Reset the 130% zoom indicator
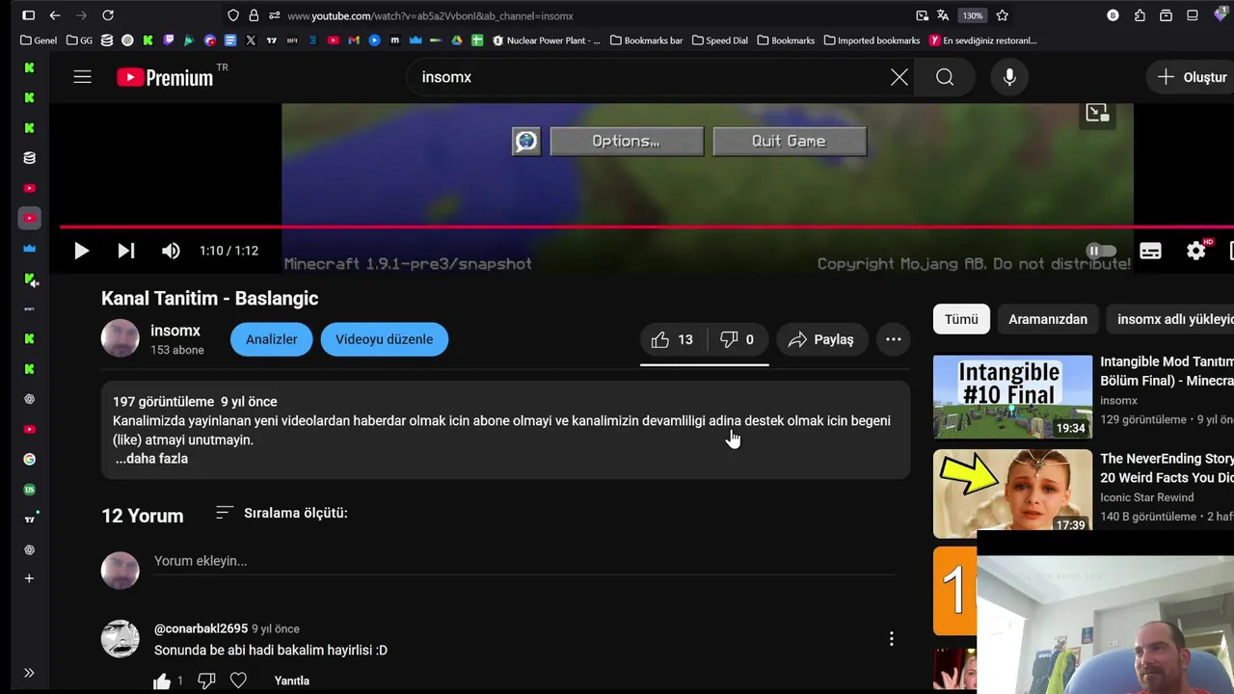This screenshot has width=1234, height=694. pyautogui.click(x=973, y=15)
